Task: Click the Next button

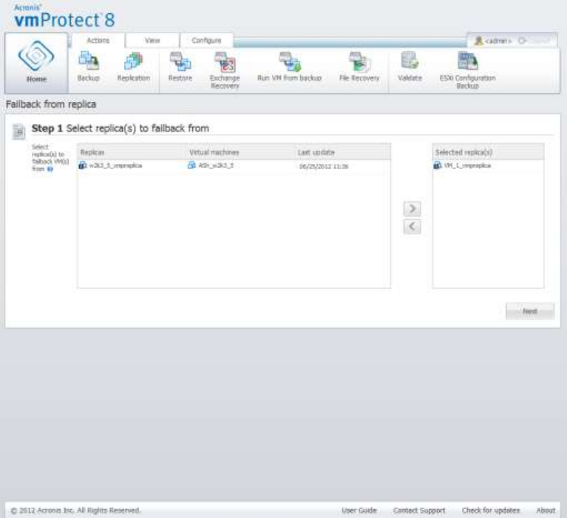Action: [530, 311]
